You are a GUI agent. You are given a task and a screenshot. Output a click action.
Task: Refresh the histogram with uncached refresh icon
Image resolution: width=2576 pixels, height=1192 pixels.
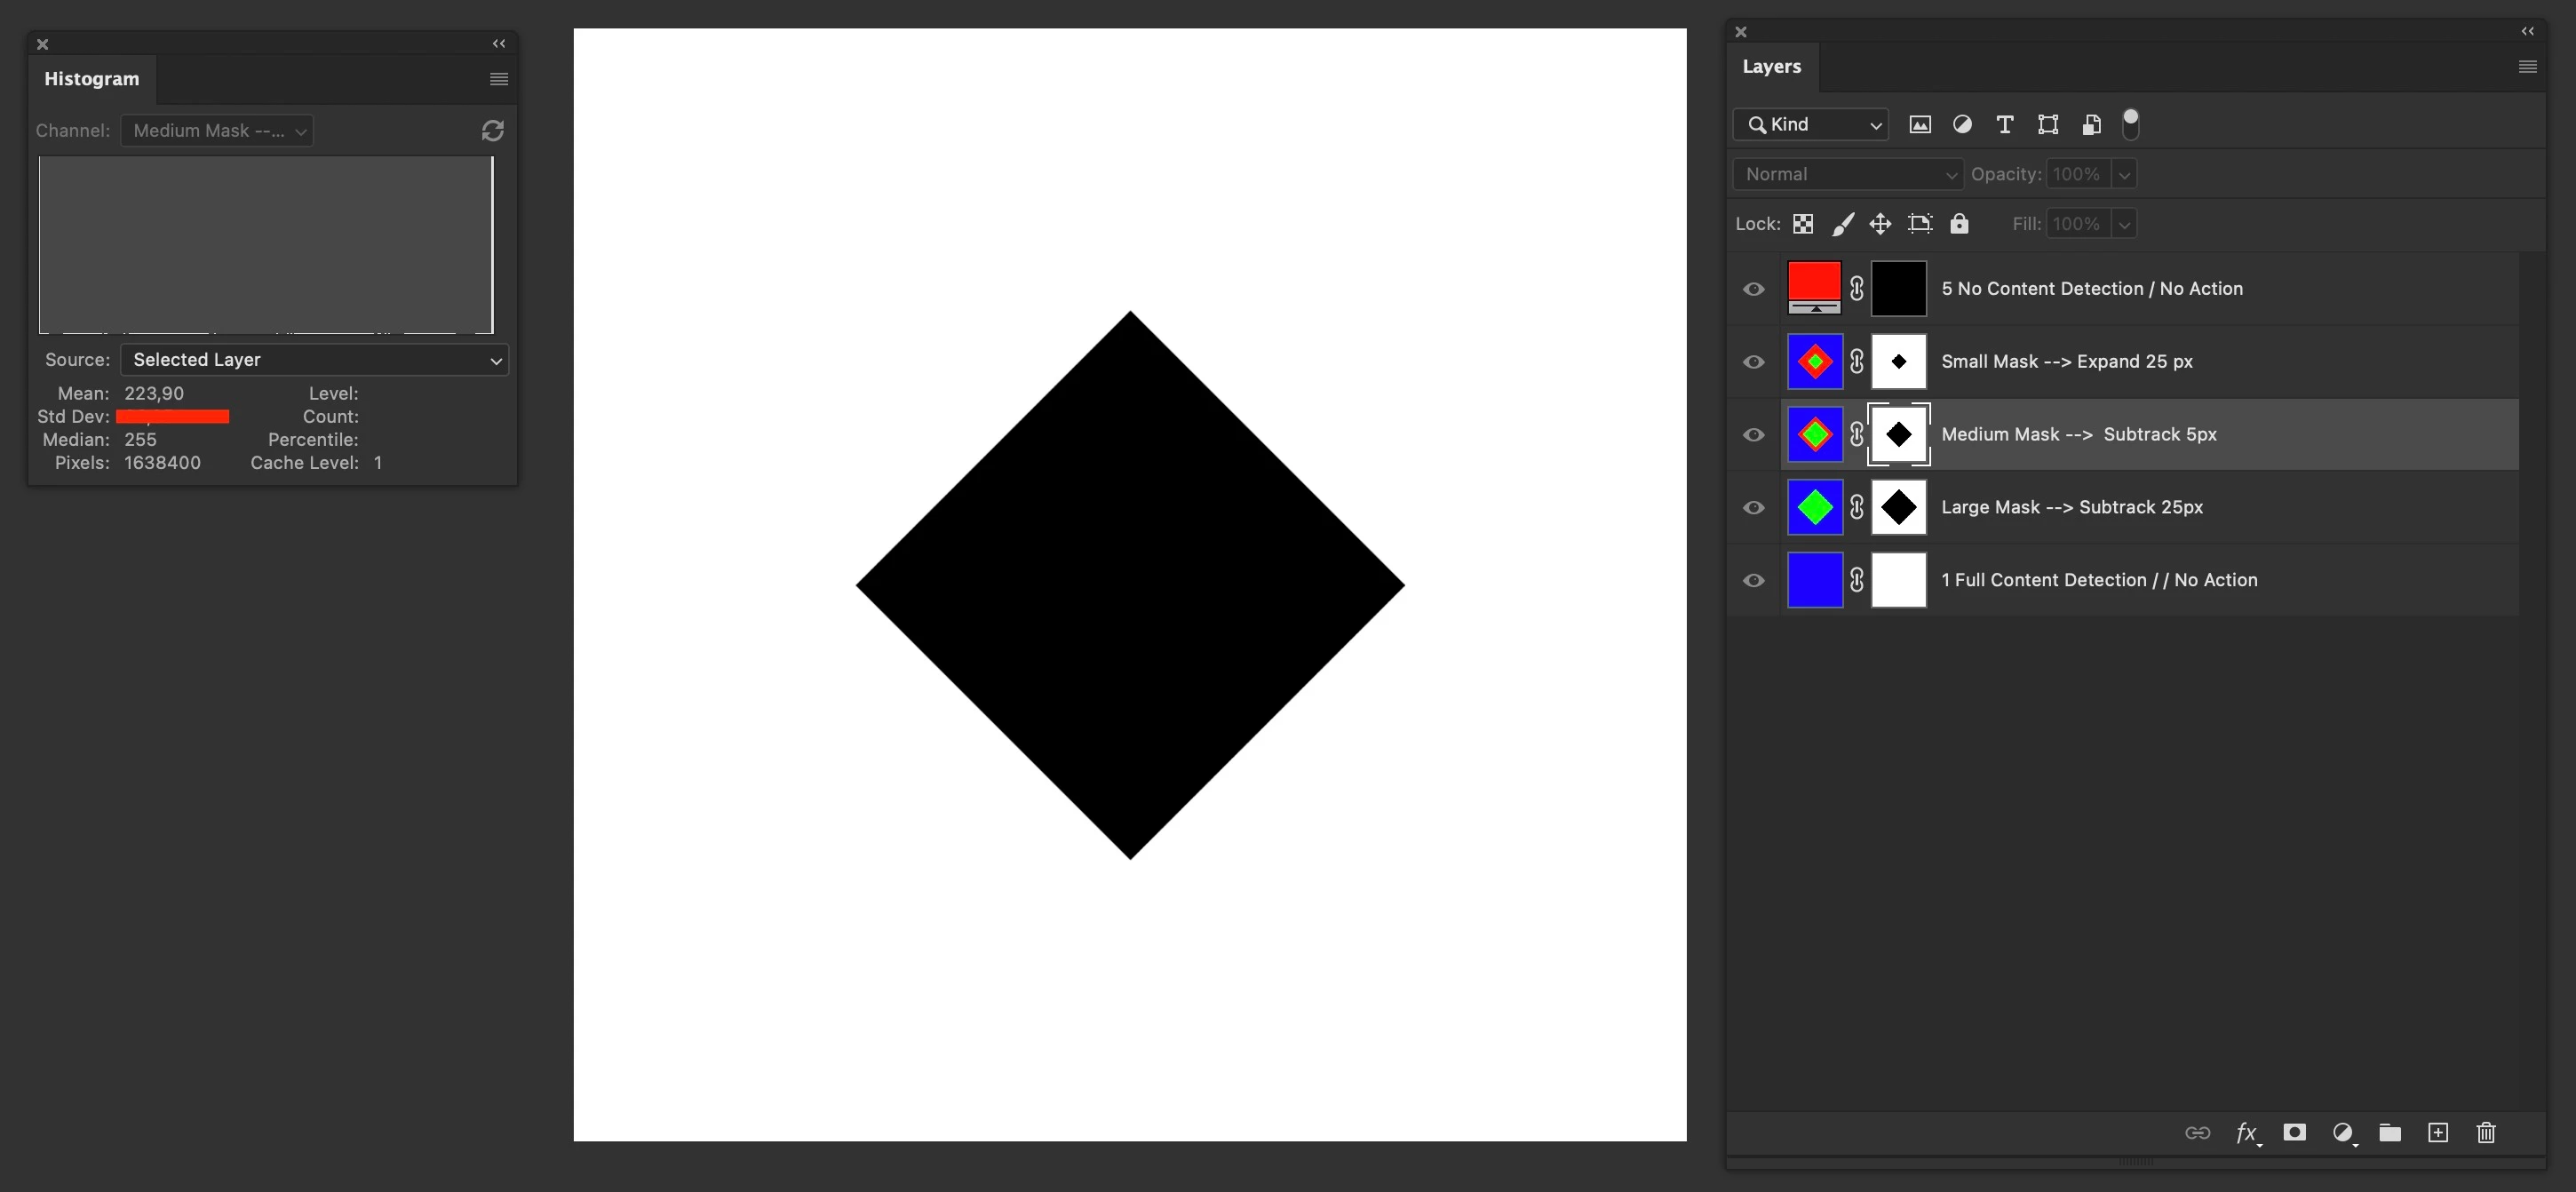click(x=492, y=130)
